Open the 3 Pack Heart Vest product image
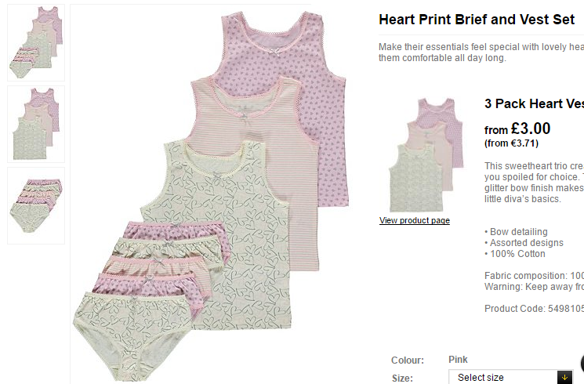This screenshot has height=384, width=584. pos(426,155)
